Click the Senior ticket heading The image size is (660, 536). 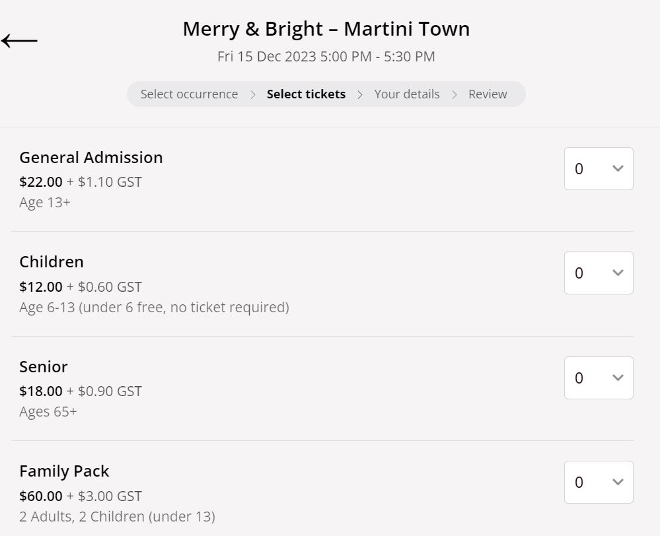[44, 367]
